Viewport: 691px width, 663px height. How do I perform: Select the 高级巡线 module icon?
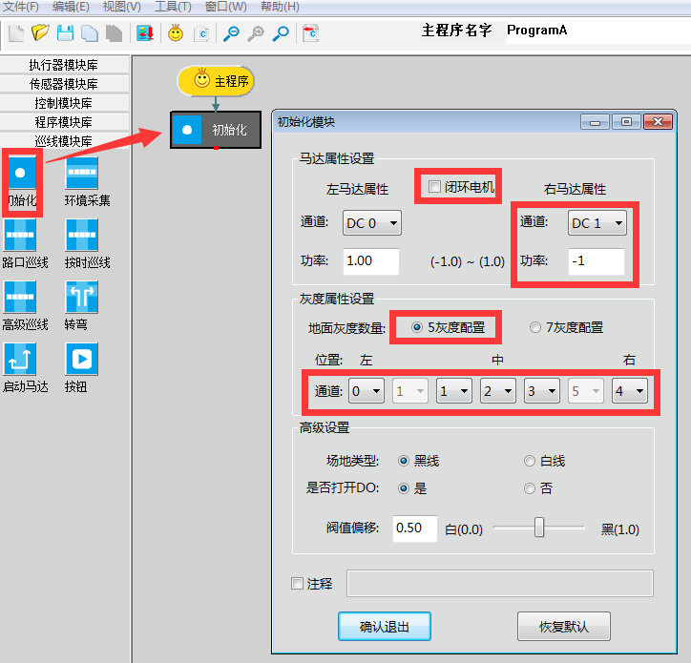point(20,297)
